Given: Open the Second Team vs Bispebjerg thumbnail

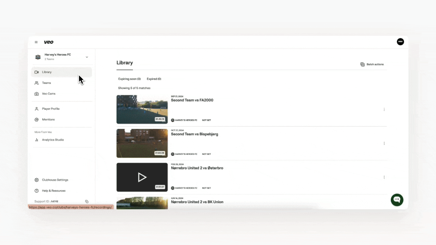Looking at the screenshot, I should pyautogui.click(x=142, y=143).
